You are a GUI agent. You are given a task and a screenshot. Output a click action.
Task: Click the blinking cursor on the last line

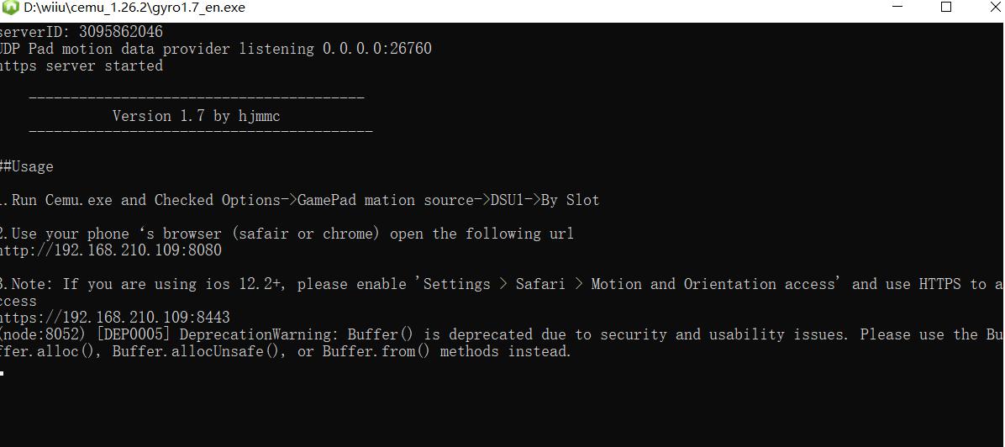3,372
